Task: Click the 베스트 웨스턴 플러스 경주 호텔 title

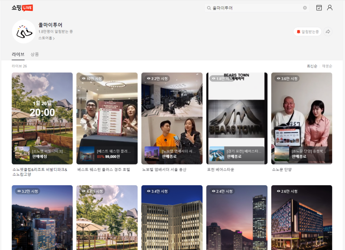Action: pos(104,169)
